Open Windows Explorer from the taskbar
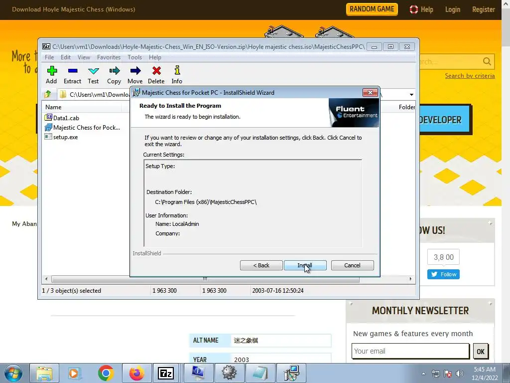Viewport: 510px width, 383px height. (44, 373)
